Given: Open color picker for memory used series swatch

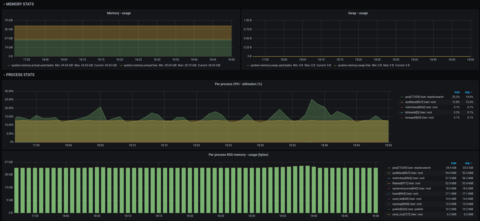Looking at the screenshot, I should click(9, 65).
